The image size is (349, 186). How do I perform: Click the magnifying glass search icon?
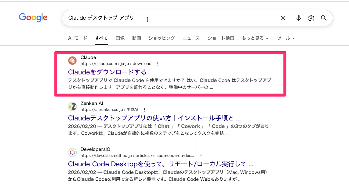(324, 18)
